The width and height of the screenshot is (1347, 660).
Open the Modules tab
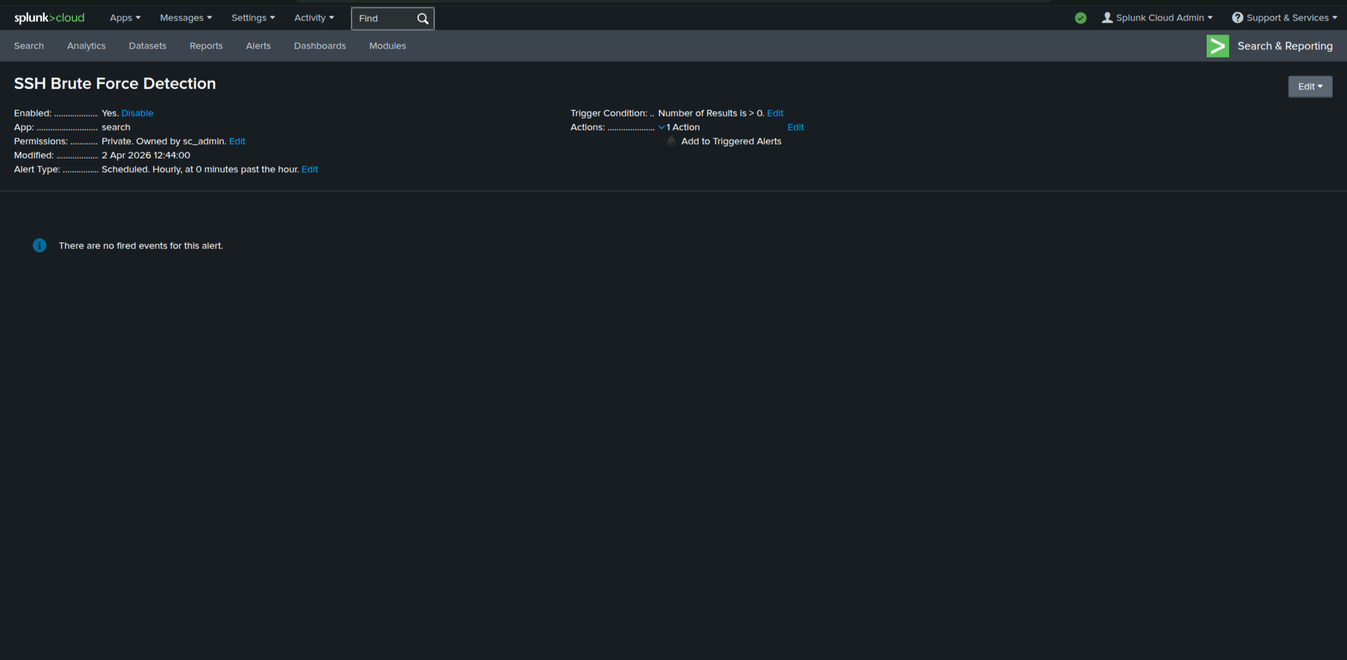(388, 46)
